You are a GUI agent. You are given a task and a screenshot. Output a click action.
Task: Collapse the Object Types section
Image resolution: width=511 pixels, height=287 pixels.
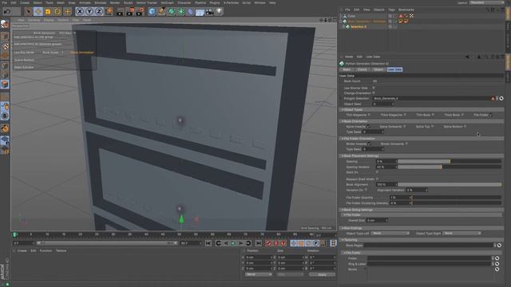(343, 110)
